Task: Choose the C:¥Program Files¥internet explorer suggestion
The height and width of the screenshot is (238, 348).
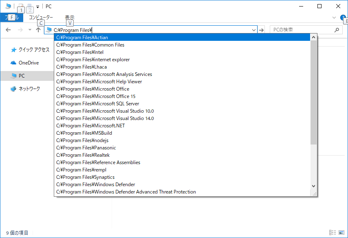Action: (182, 59)
